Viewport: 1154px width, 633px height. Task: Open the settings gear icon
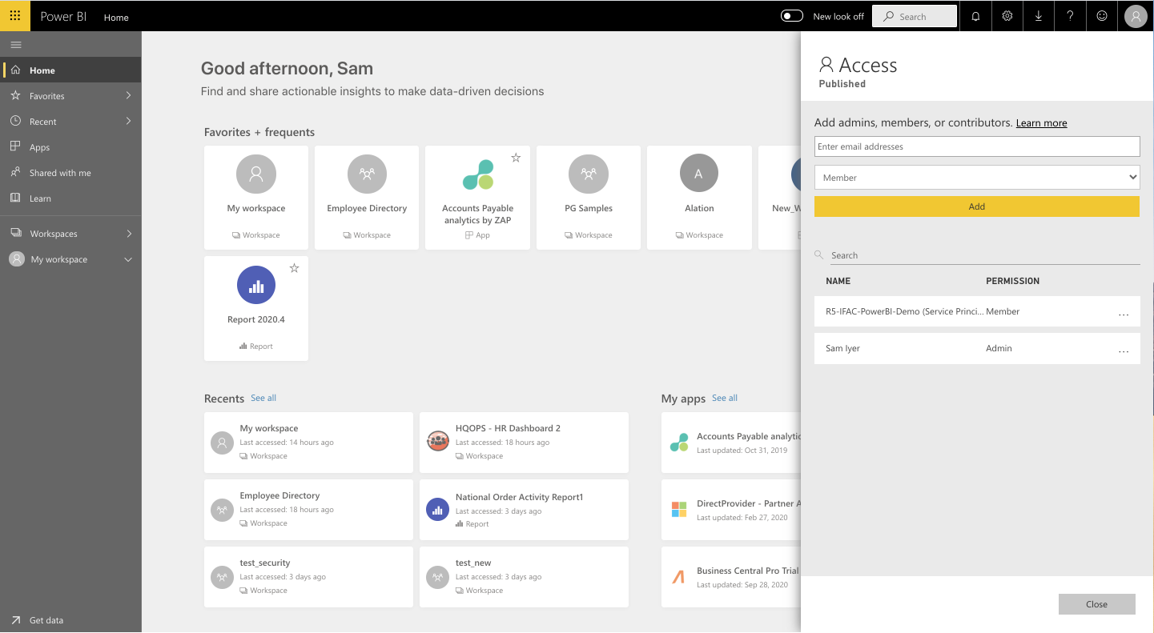tap(1007, 16)
